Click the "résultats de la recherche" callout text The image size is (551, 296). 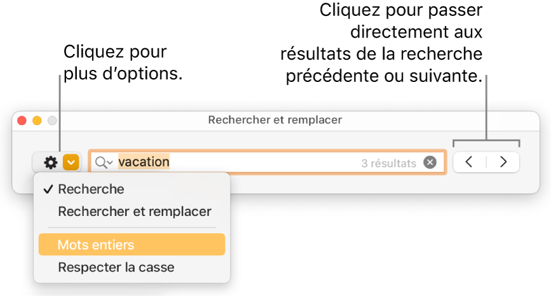pos(381,54)
